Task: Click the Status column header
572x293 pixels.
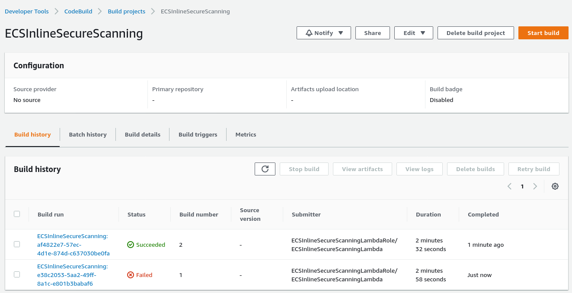Action: pos(137,214)
